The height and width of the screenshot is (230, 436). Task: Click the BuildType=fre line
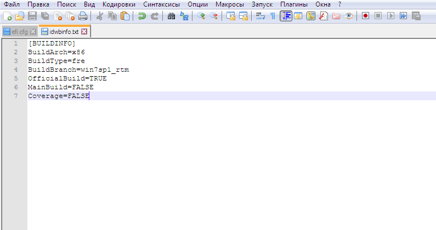click(x=56, y=61)
